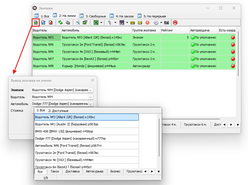The width and height of the screenshot is (248, 185).
Task: Click the phone call icon in toolbar
Action: (110, 23)
